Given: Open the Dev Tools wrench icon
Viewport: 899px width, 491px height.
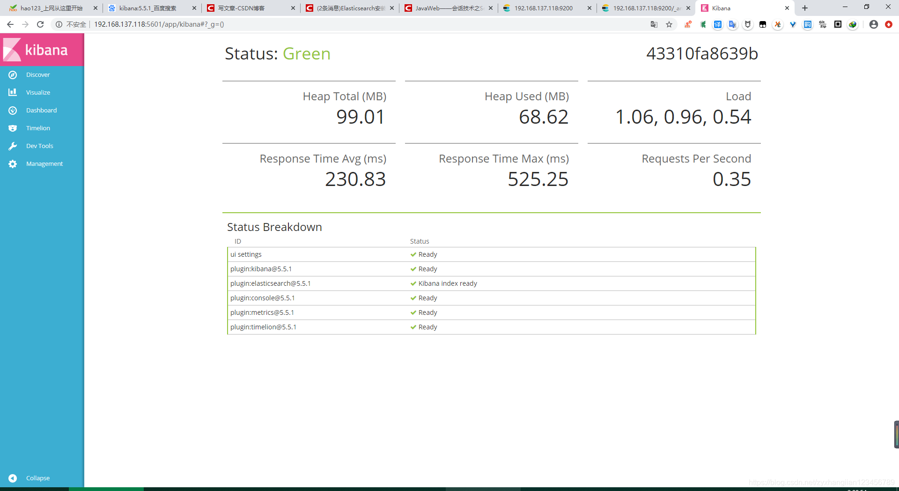Looking at the screenshot, I should coord(13,146).
